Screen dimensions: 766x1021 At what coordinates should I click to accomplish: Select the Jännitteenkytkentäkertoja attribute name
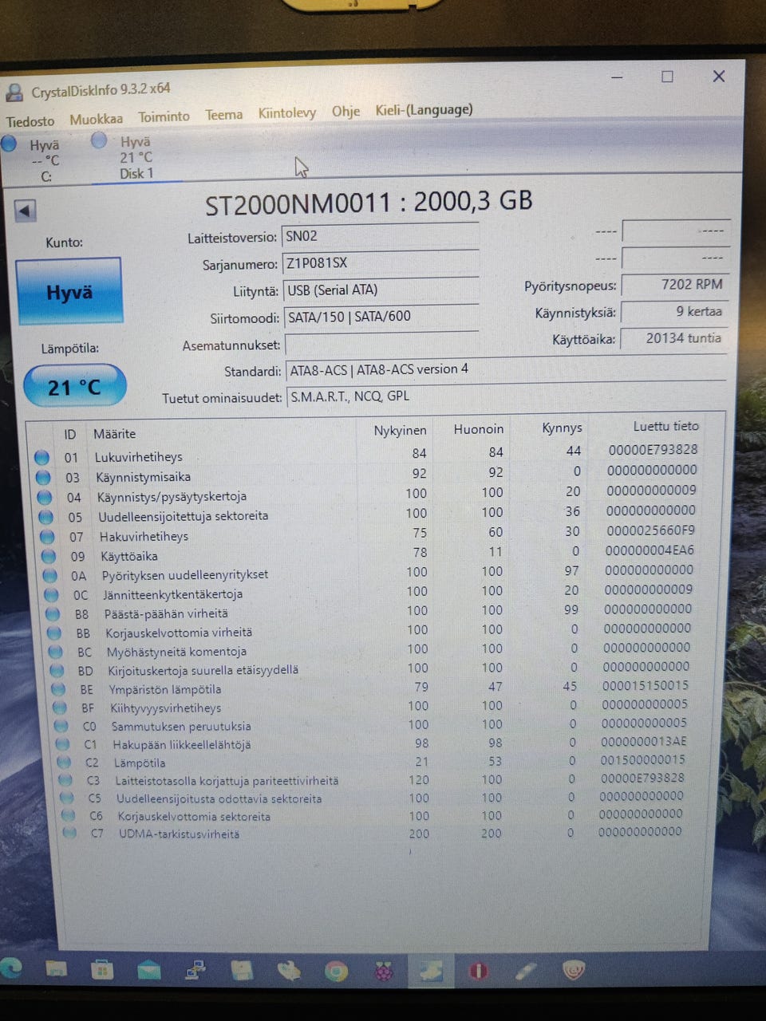coord(172,595)
